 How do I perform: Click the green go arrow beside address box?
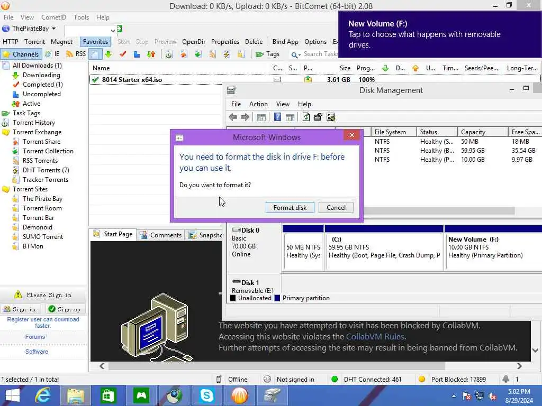click(119, 29)
